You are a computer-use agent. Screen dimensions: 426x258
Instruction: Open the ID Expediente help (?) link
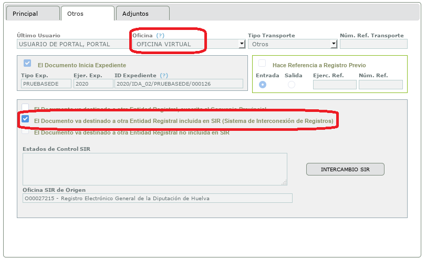[164, 75]
